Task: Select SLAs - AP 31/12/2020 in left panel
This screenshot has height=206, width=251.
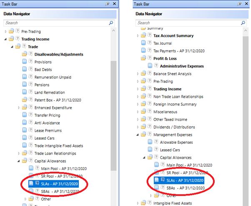Action: [x=53, y=184]
